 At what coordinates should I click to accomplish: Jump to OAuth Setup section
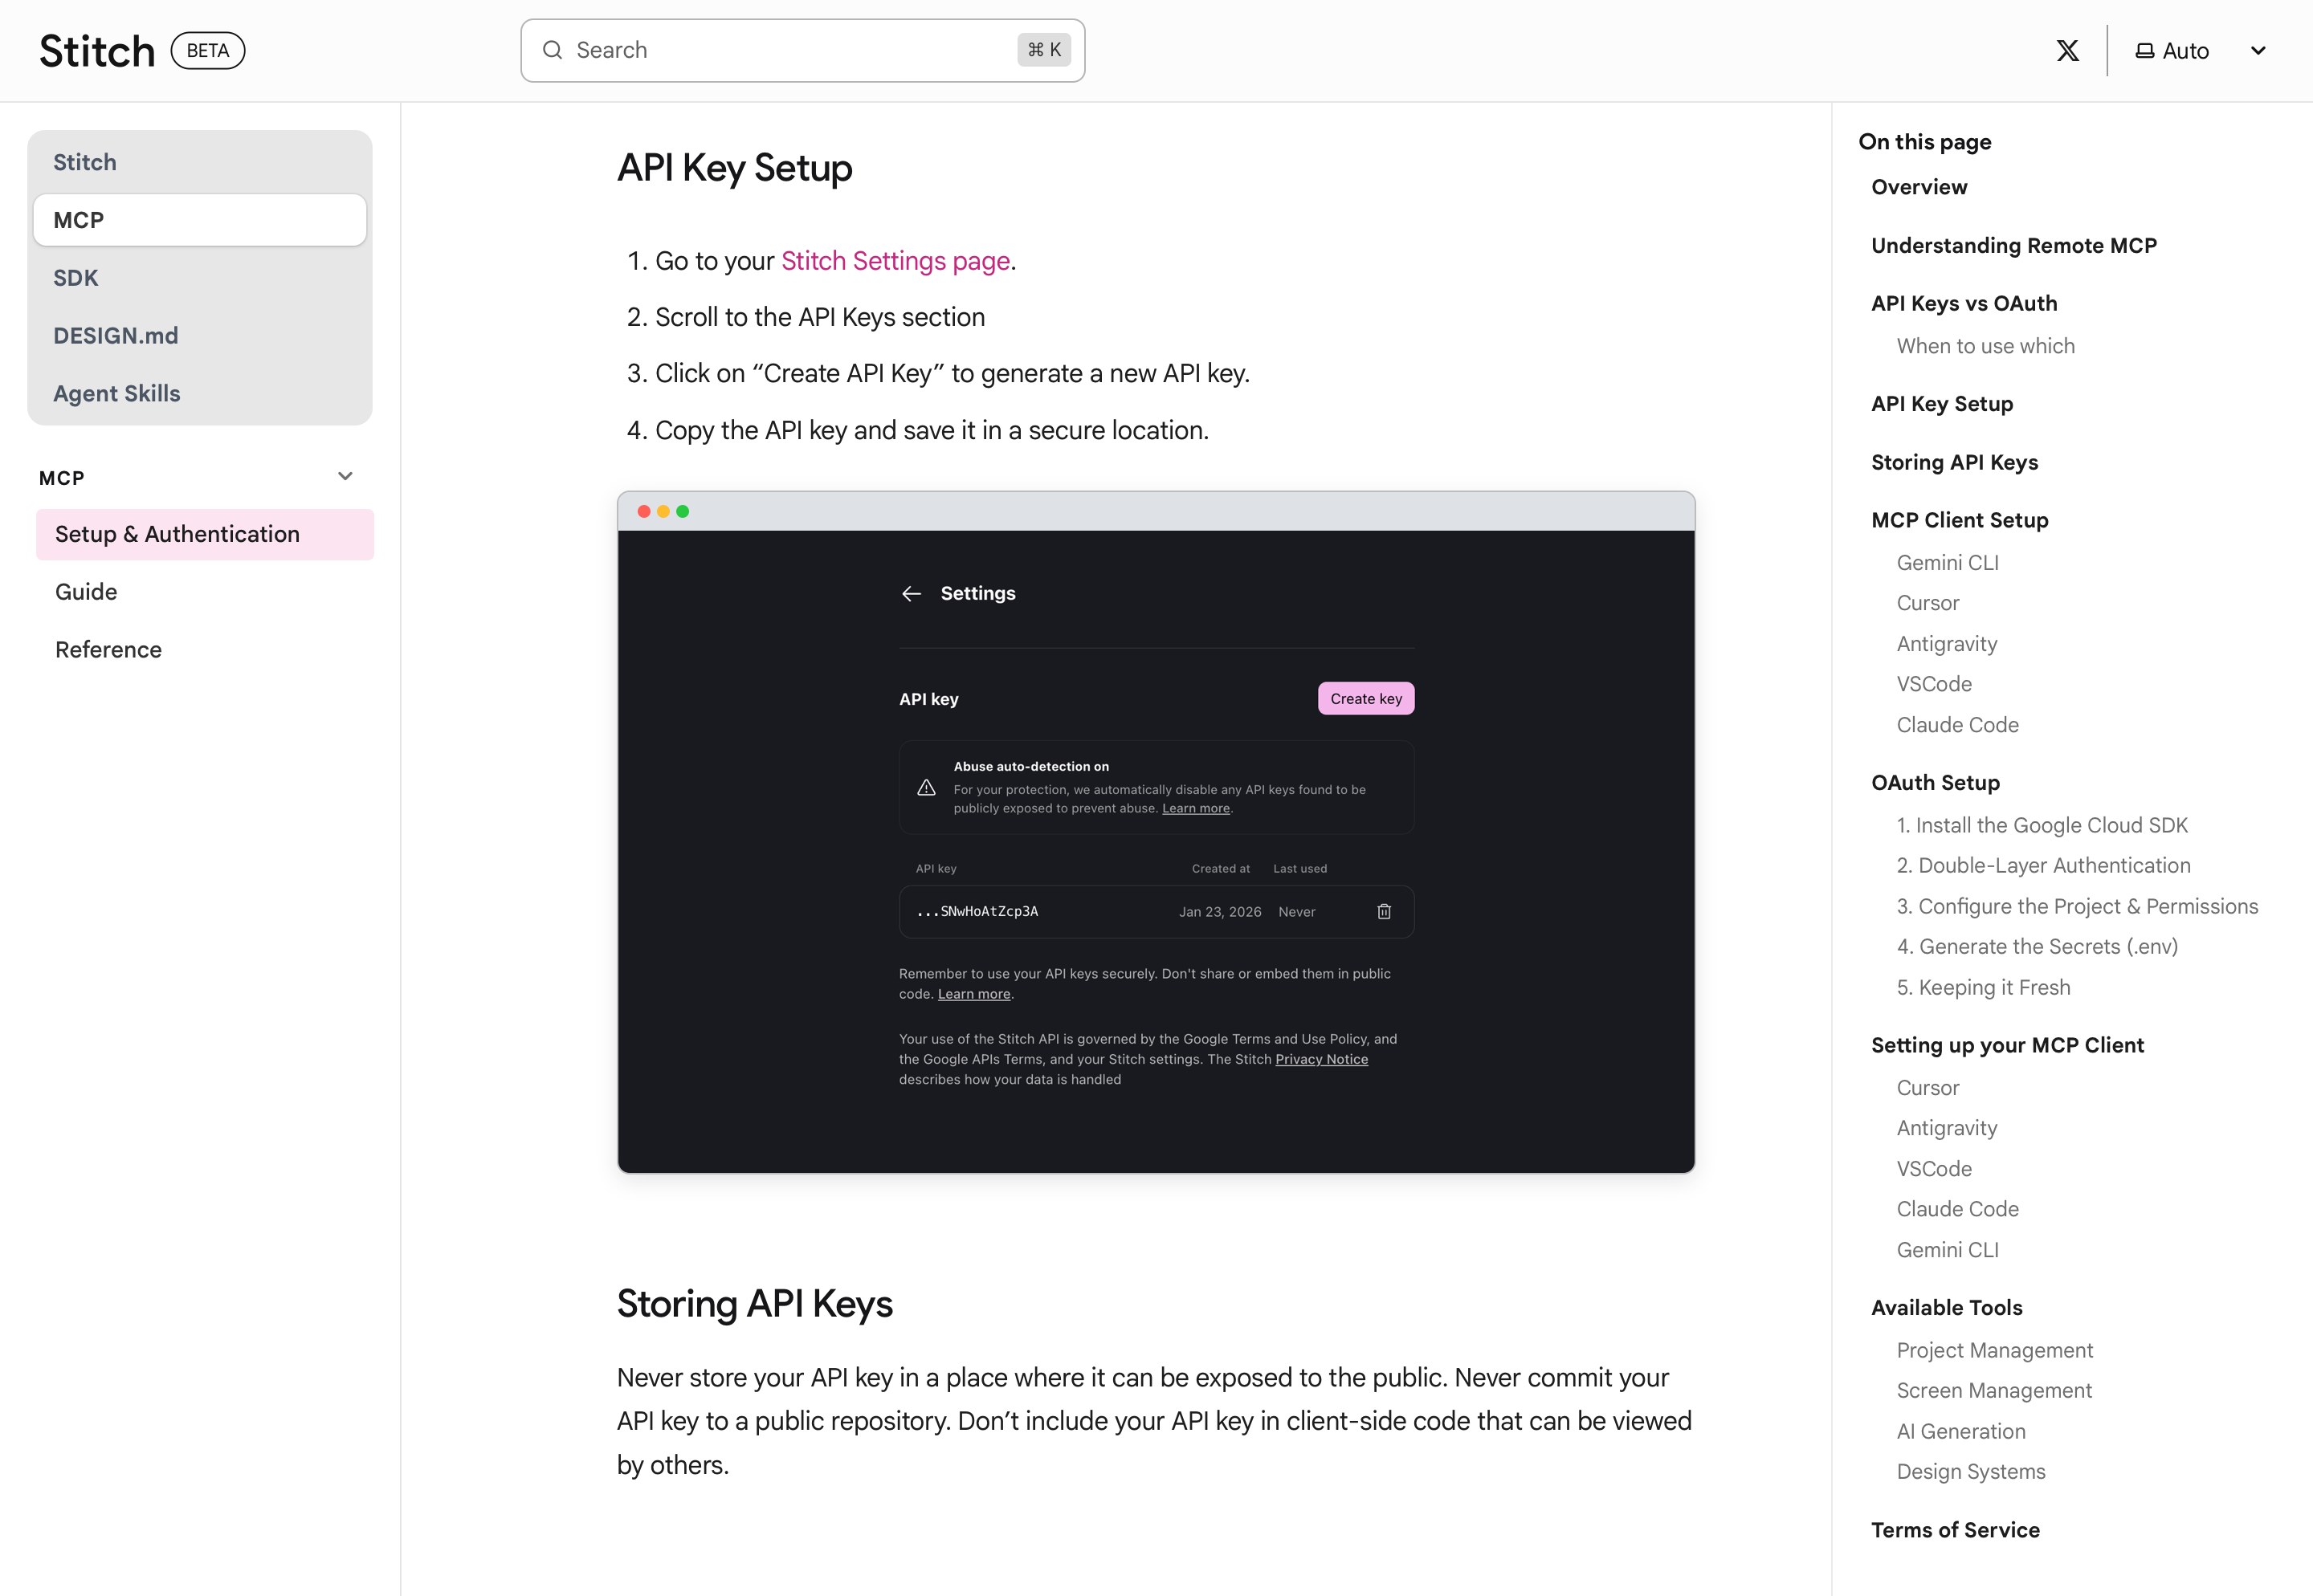[1935, 783]
